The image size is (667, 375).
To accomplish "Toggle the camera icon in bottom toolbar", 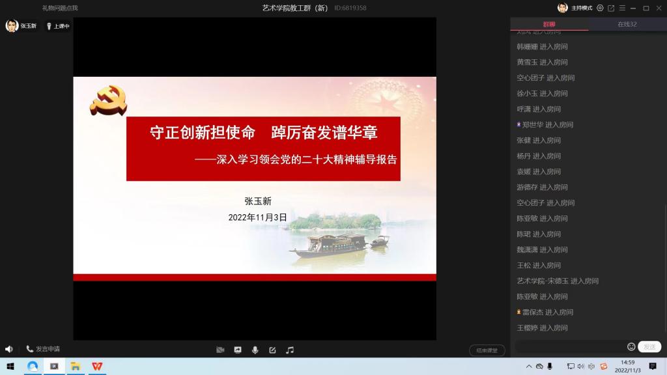I will click(220, 350).
